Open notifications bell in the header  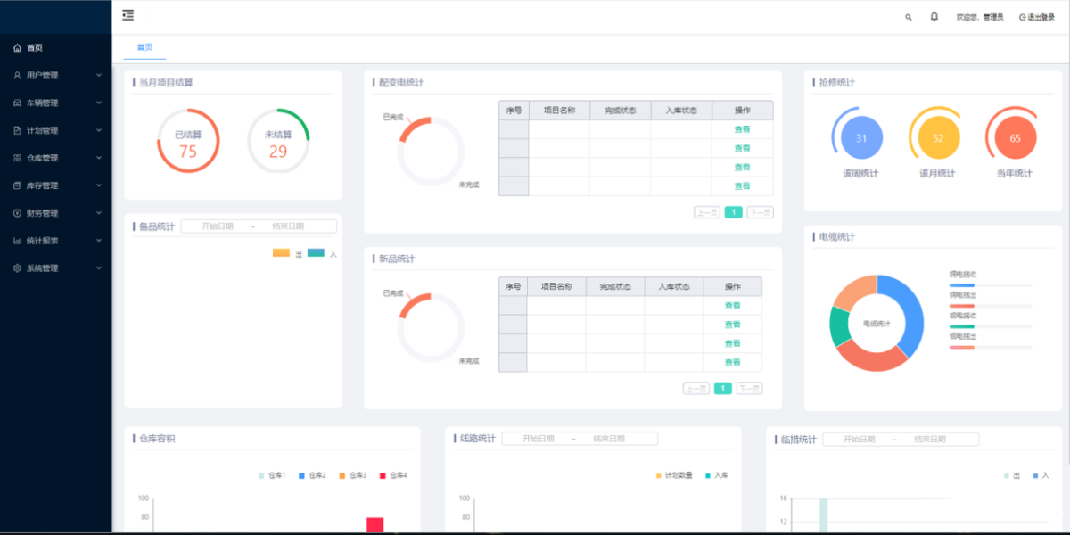934,16
